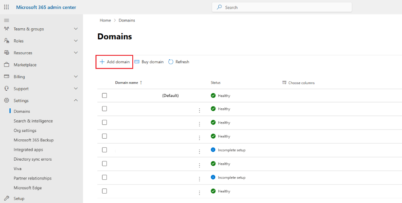Viewport: 402px width, 203px height.
Task: Tick the checkbox for the (Default) domain
Action: click(104, 95)
